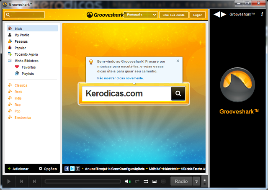
Task: Click the large Grooveshark round logo
Action: click(237, 85)
